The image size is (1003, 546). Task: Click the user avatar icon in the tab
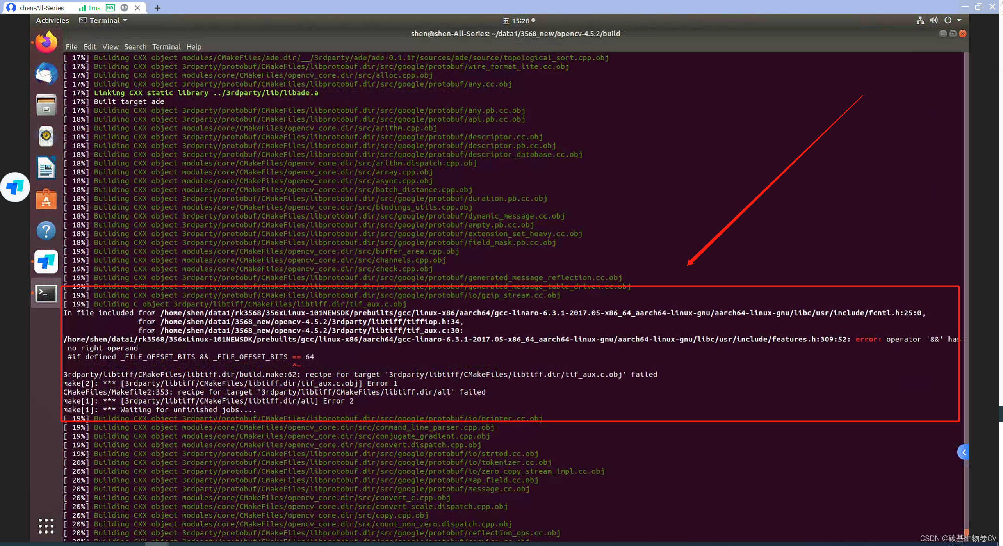(x=11, y=7)
